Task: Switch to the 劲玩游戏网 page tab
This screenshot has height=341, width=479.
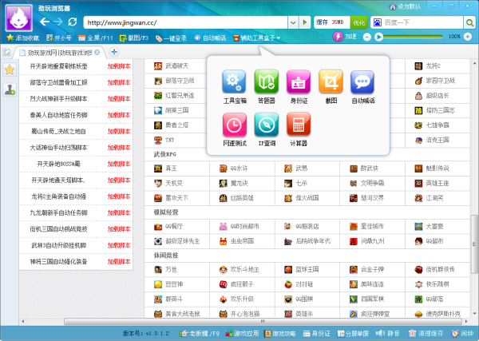Action: [x=60, y=52]
